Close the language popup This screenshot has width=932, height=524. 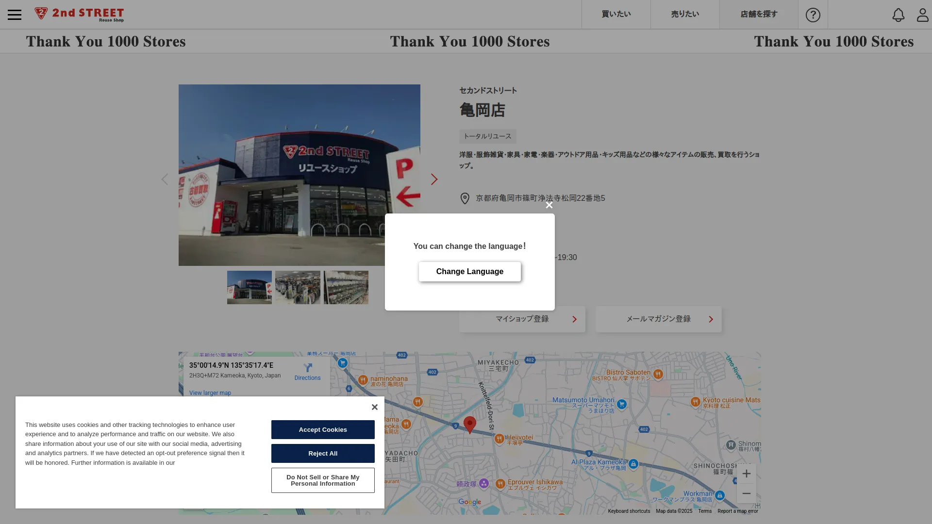(549, 205)
